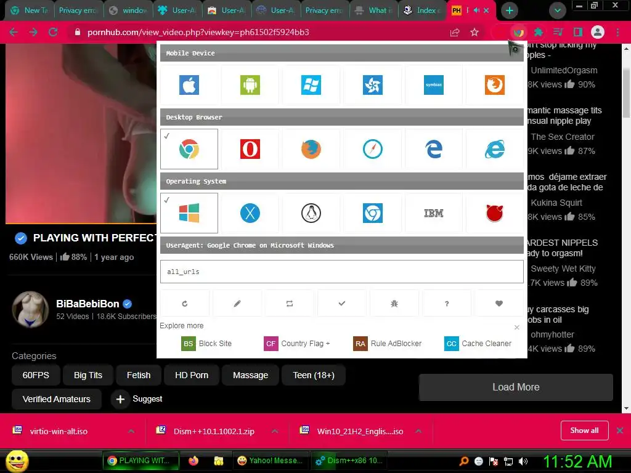The width and height of the screenshot is (631, 473).
Task: Open the tab search dropdown arrow
Action: pyautogui.click(x=557, y=10)
